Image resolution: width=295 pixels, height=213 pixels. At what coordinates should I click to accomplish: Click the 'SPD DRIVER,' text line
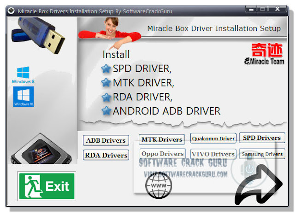pos(142,69)
